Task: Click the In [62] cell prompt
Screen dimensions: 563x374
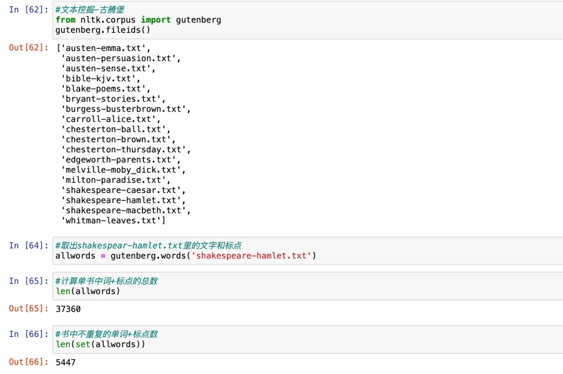Action: click(28, 9)
